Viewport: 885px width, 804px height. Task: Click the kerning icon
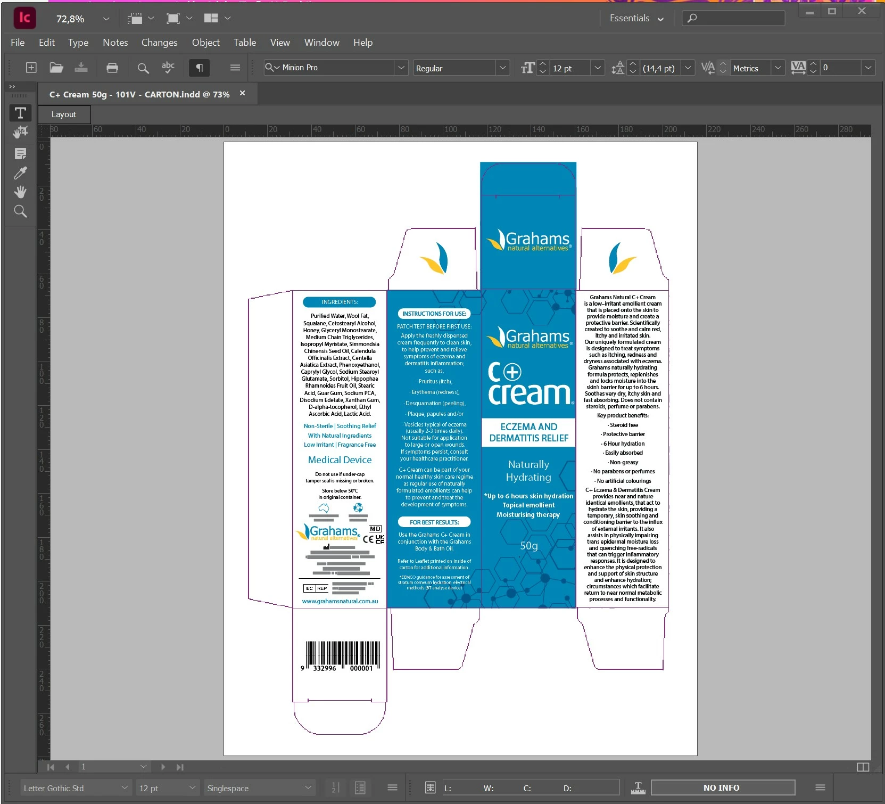(708, 68)
